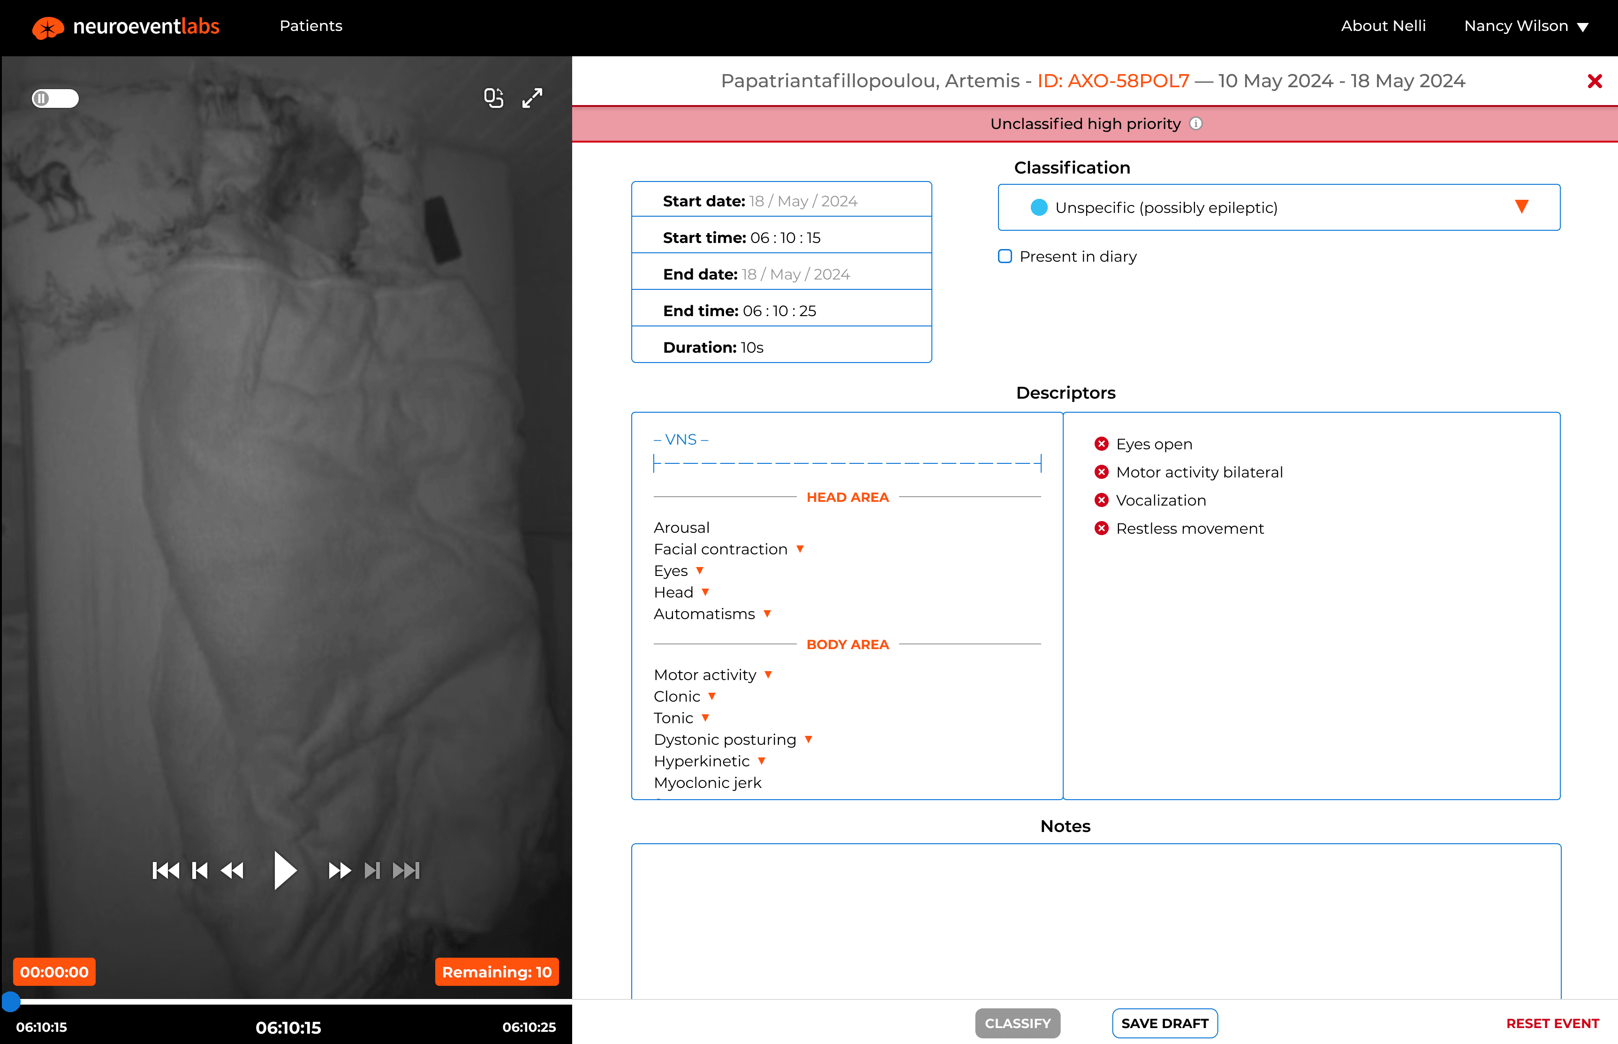
Task: Expand the Facial contraction options
Action: (x=800, y=549)
